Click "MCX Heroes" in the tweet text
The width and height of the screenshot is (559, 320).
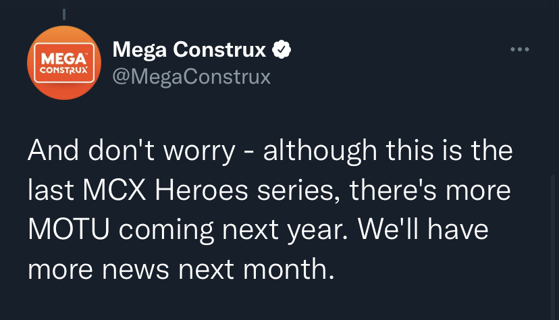165,190
